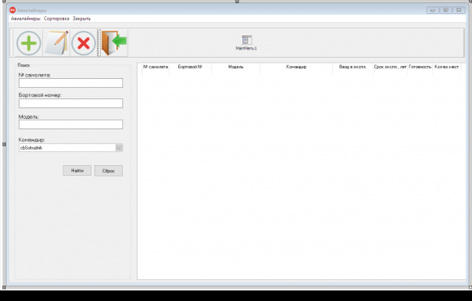
Task: Click the Модель input field
Action: (x=71, y=124)
